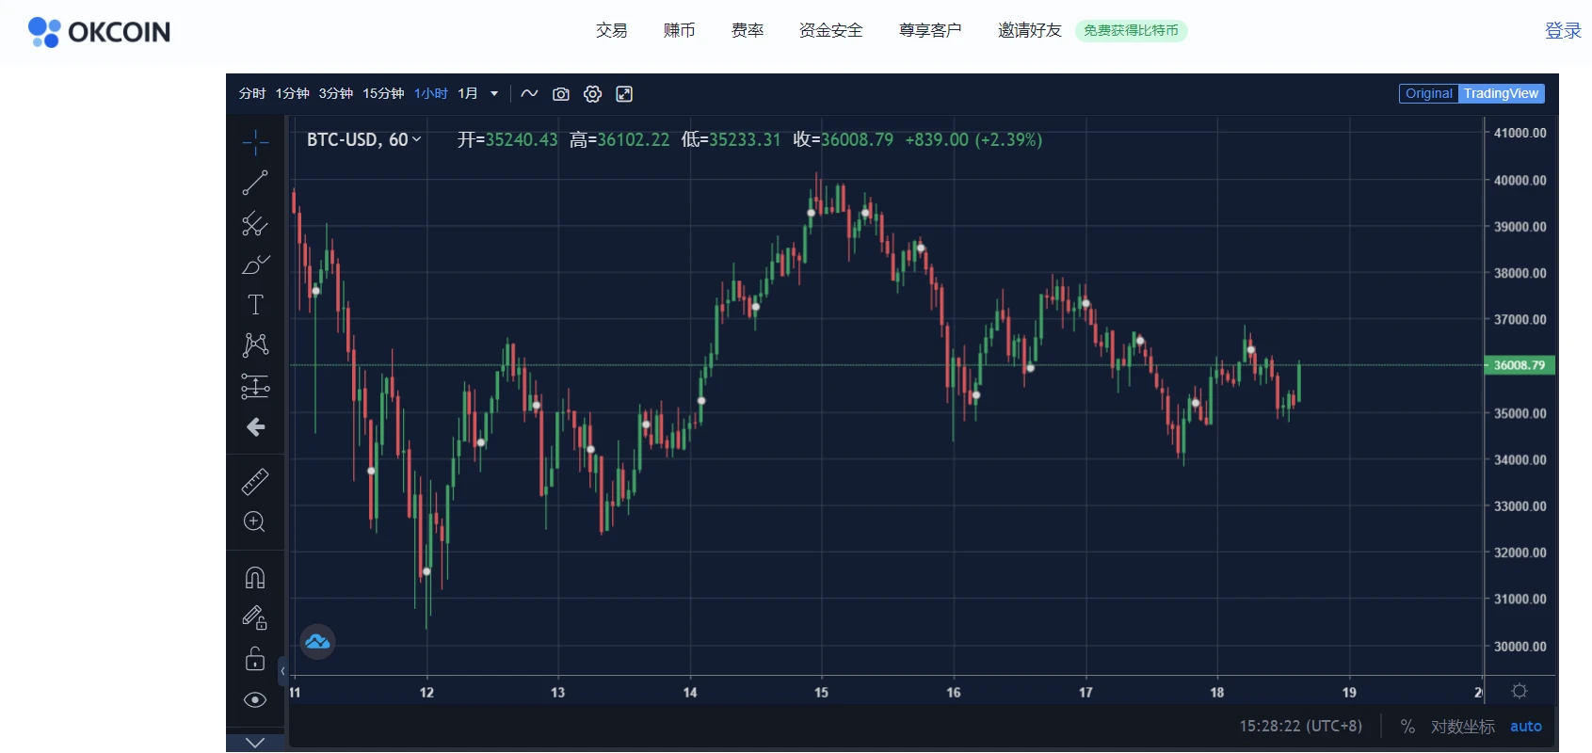Open BTC-USD symbol legend dropdown
The height and width of the screenshot is (753, 1592).
[363, 139]
